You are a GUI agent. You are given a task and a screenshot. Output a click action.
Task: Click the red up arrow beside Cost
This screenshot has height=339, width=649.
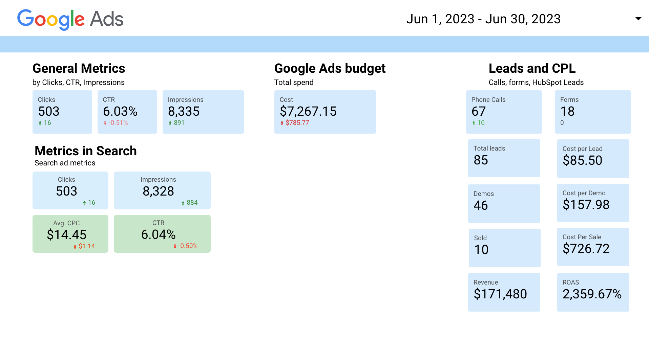282,123
